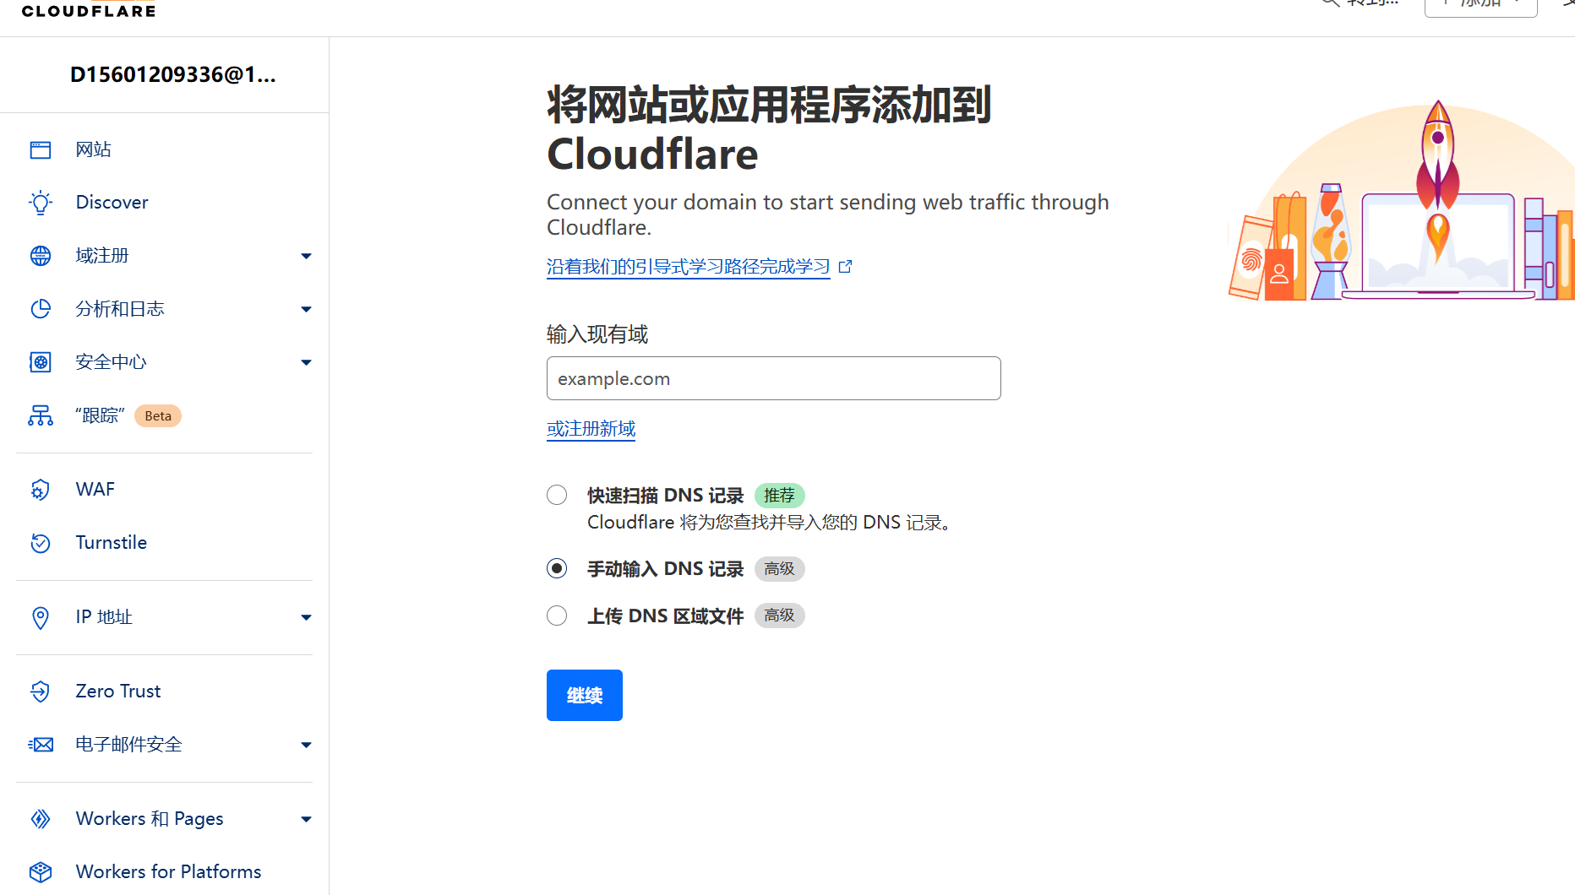Click the Zero Trust shield-arrow icon
The height and width of the screenshot is (895, 1575).
[41, 692]
